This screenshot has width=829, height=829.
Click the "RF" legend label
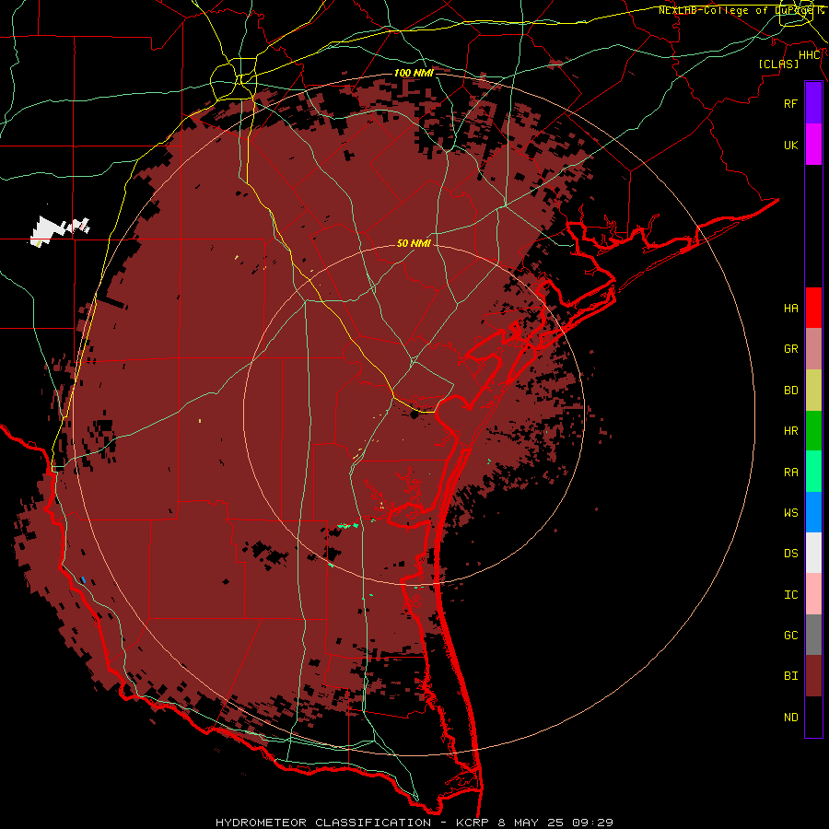791,103
